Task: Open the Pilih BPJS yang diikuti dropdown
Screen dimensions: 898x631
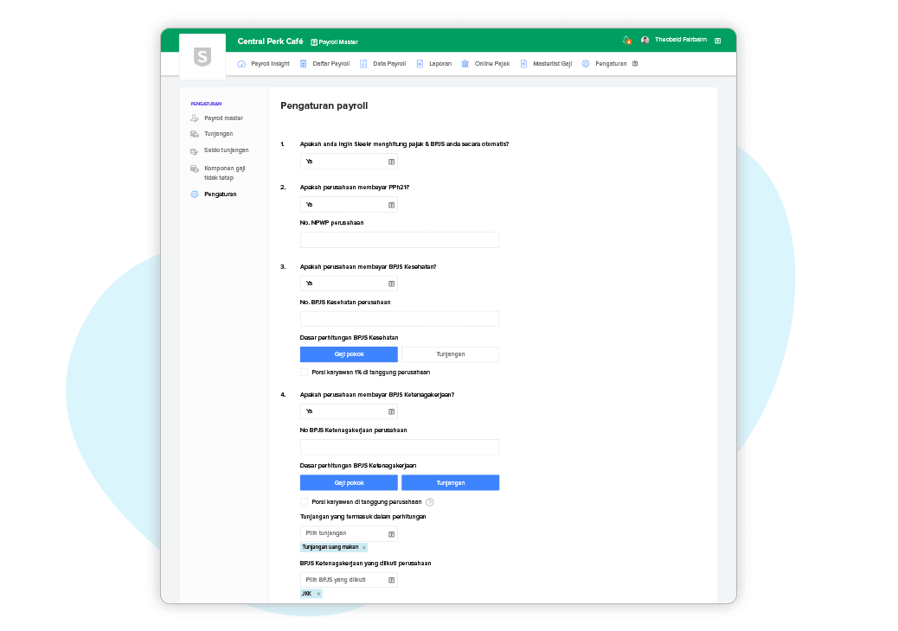Action: coord(349,580)
